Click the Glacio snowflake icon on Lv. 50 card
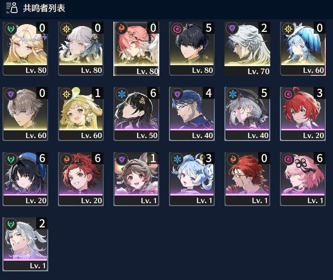 pos(122,94)
